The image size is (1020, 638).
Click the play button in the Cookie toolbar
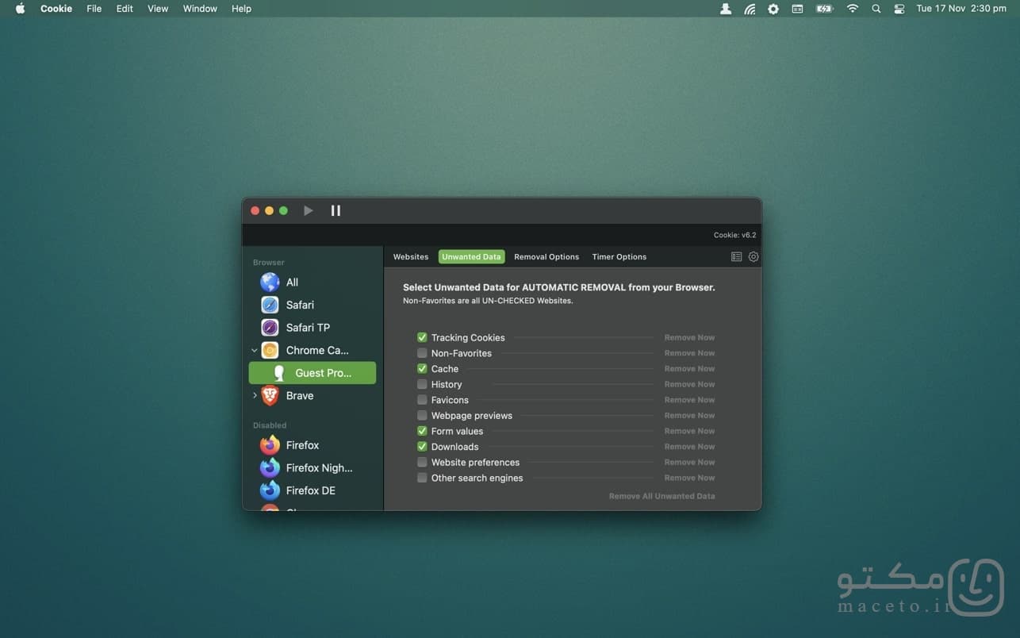pos(309,210)
